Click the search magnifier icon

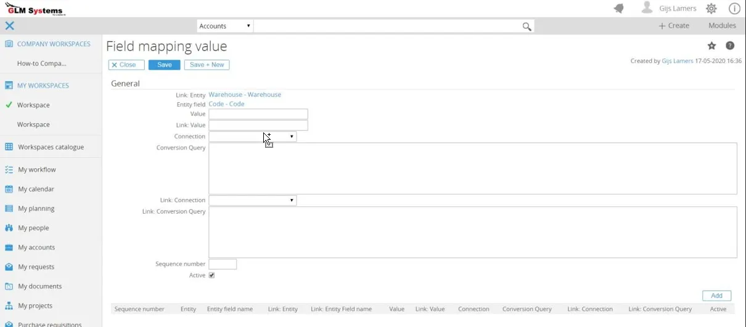(x=527, y=26)
